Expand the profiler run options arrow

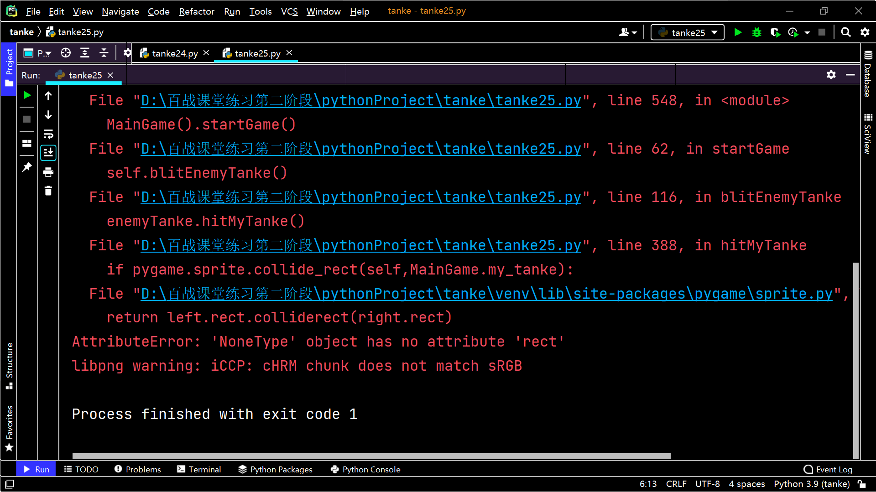click(x=807, y=32)
